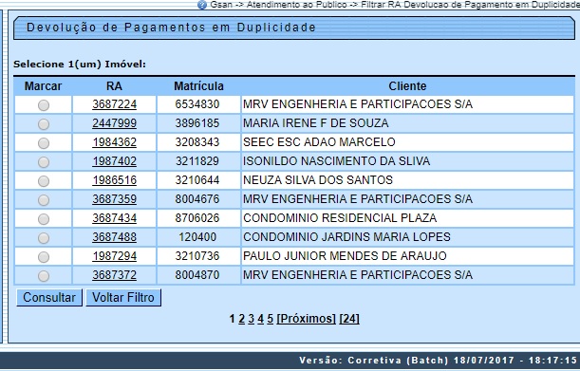
Task: Click client name PAULO JUNIOR MENDES DE ARAUJO
Action: click(345, 256)
